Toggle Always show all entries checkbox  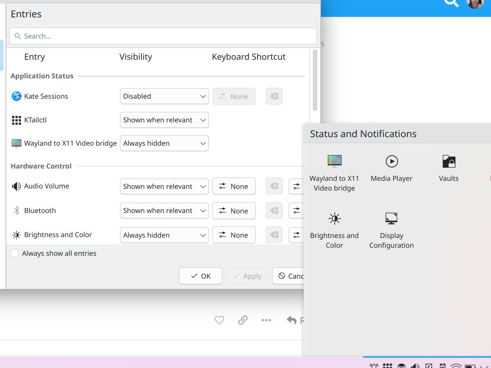(x=15, y=253)
